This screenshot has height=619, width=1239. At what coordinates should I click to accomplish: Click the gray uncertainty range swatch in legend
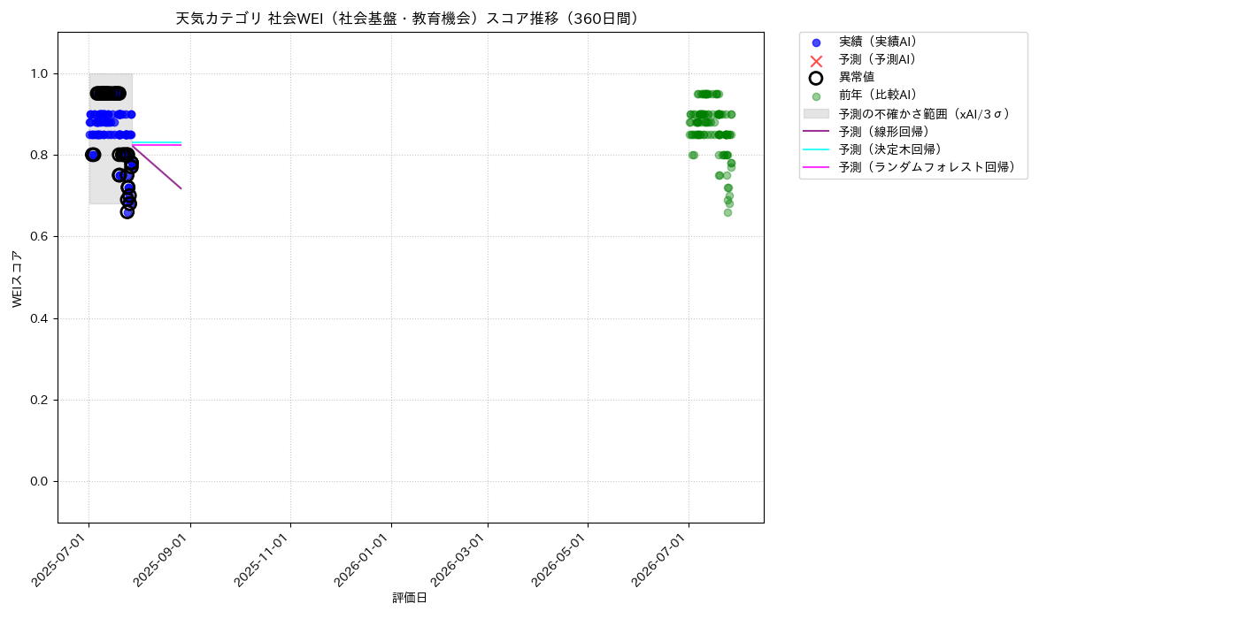pyautogui.click(x=816, y=114)
